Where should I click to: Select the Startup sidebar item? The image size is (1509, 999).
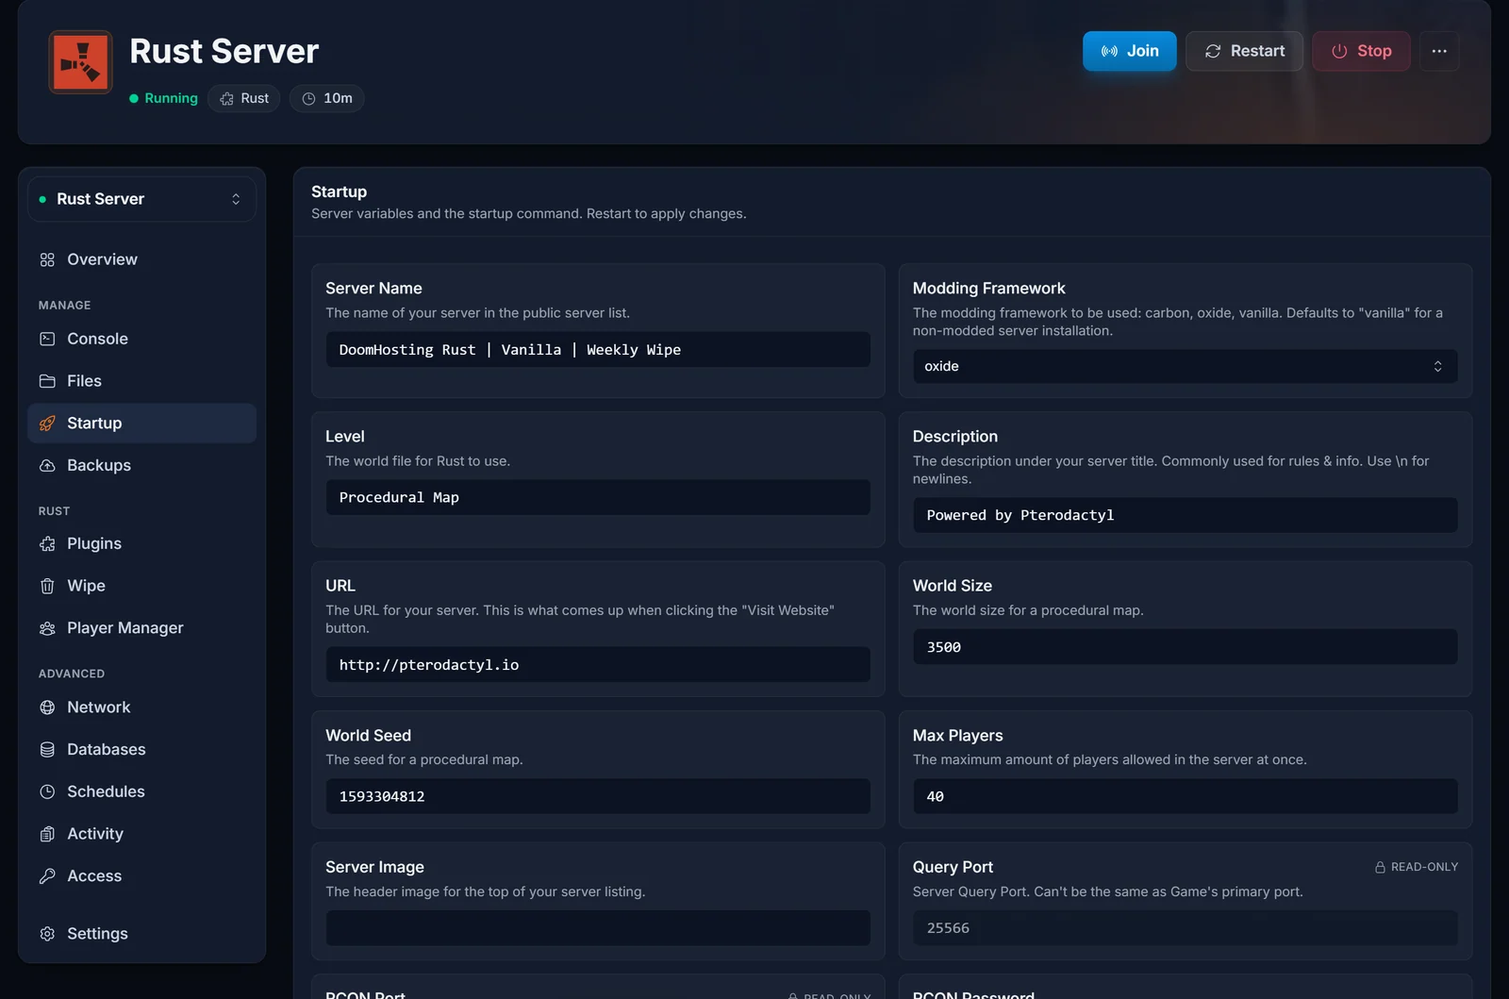[x=141, y=424]
